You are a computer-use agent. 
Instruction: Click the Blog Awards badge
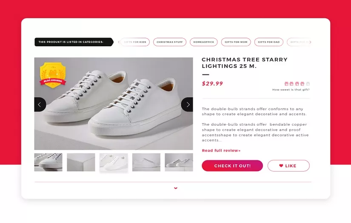(53, 75)
